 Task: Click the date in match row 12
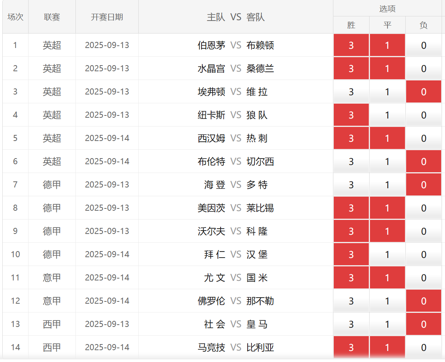pos(107,301)
